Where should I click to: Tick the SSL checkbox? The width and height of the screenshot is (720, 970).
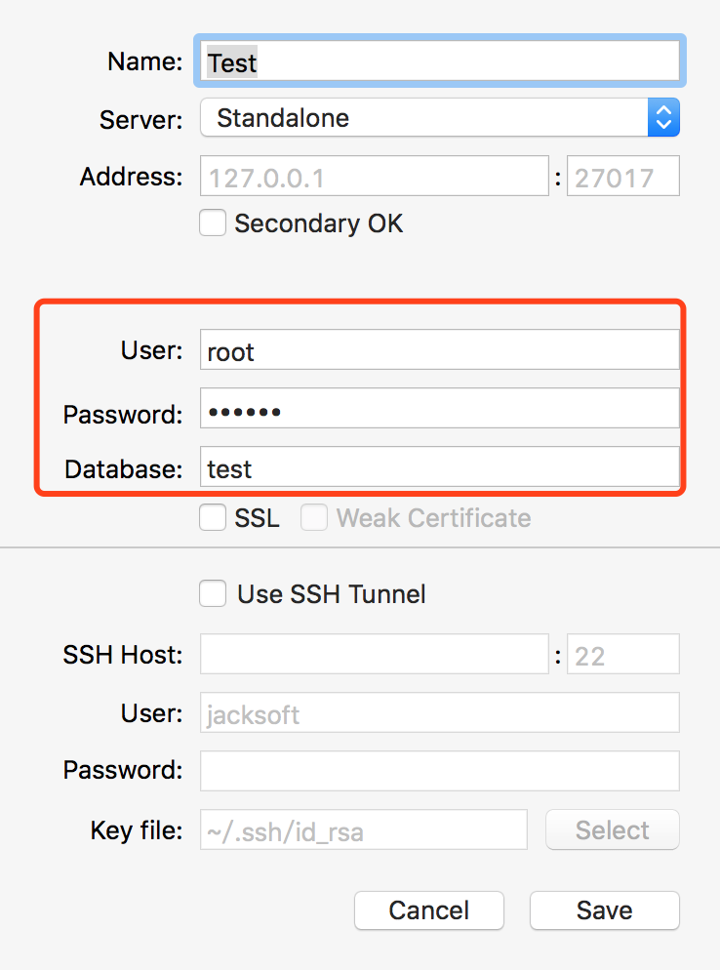point(213,518)
